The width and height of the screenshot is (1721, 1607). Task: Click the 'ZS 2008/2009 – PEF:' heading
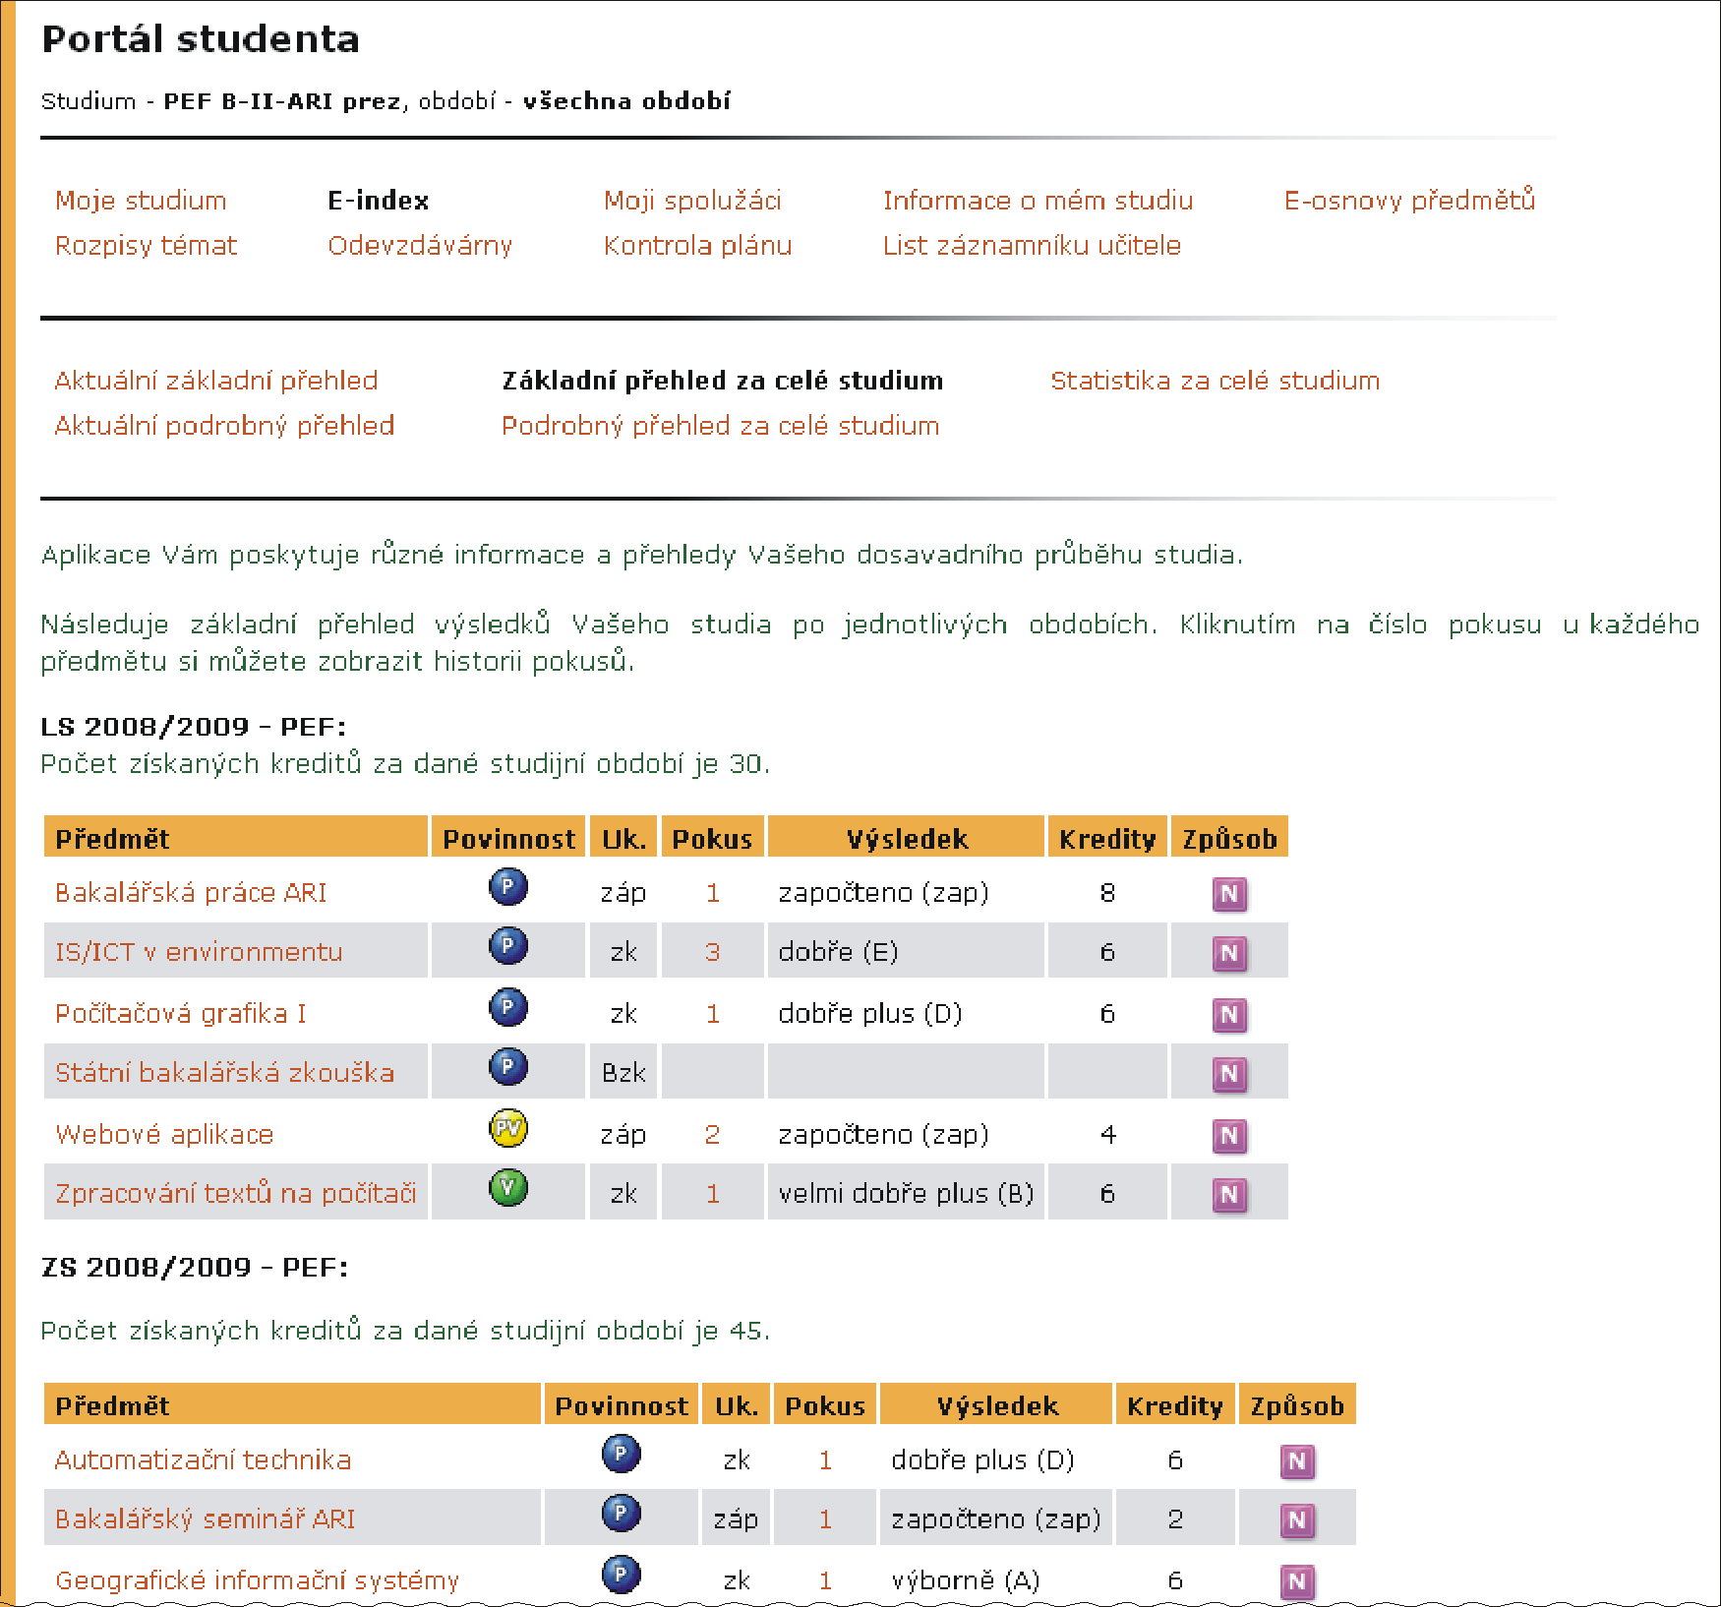pyautogui.click(x=195, y=1268)
